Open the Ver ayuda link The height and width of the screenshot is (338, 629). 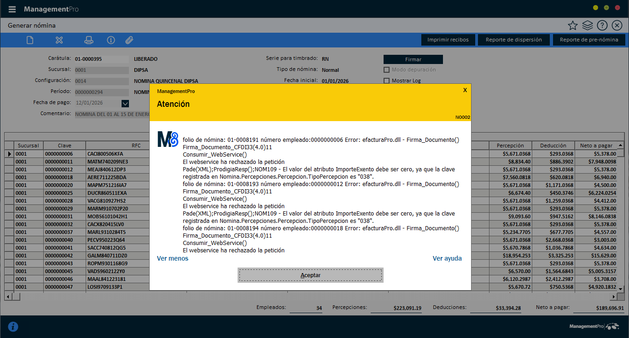(447, 258)
